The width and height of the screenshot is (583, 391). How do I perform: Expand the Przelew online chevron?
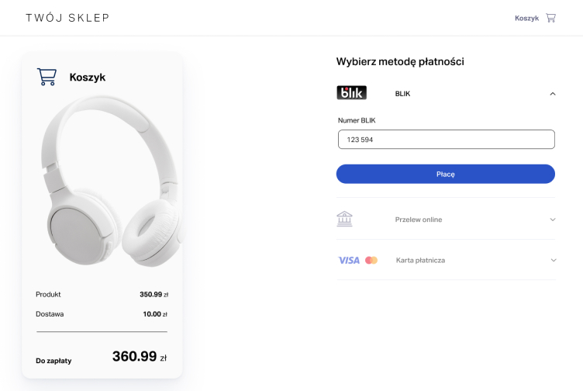pos(553,220)
